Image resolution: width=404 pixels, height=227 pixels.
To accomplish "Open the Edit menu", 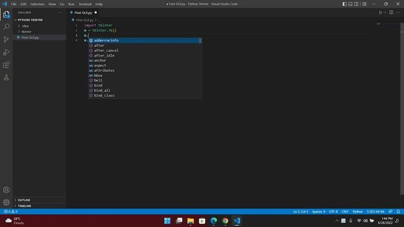I will pos(23,4).
